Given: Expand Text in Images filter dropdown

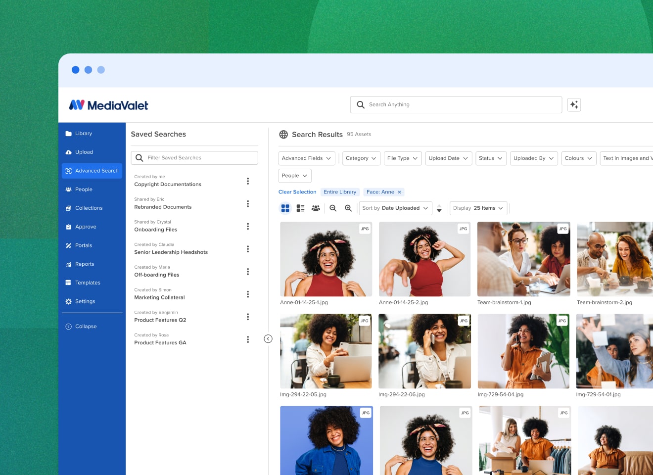Looking at the screenshot, I should pos(626,158).
